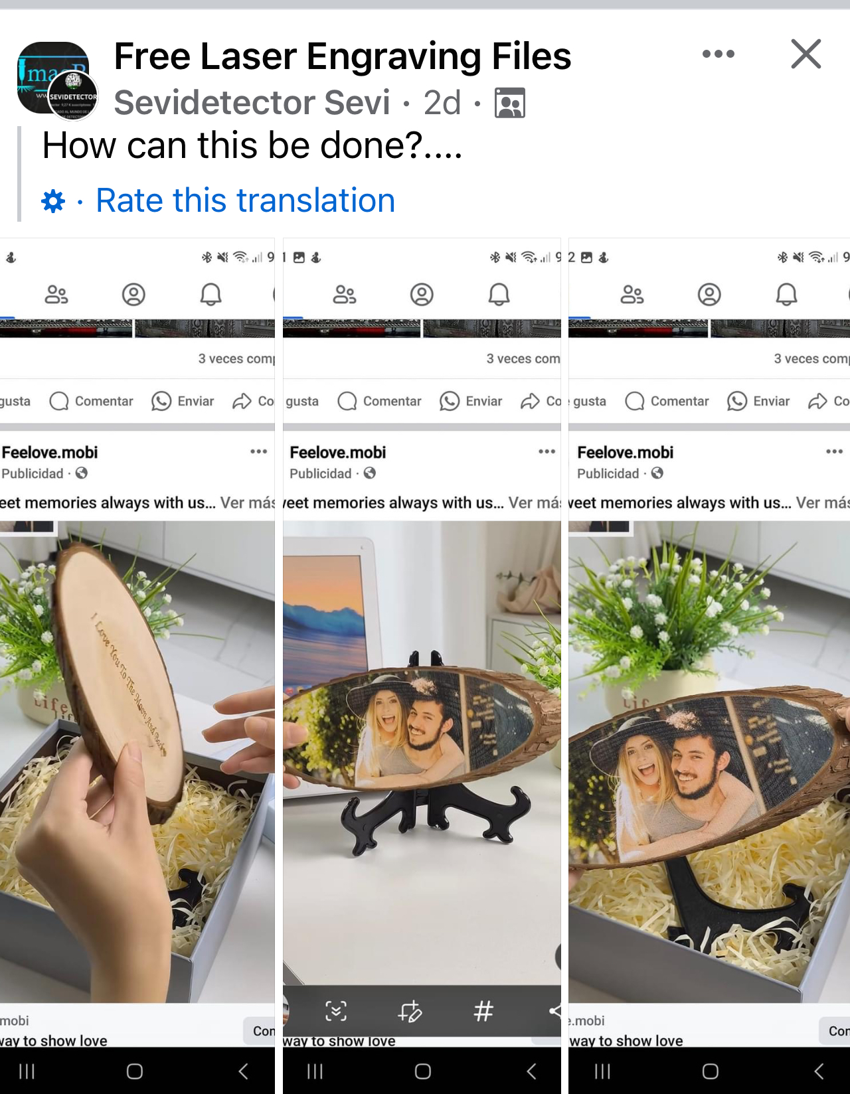Tap the profile icon in third screenshot
The image size is (850, 1094).
[709, 294]
